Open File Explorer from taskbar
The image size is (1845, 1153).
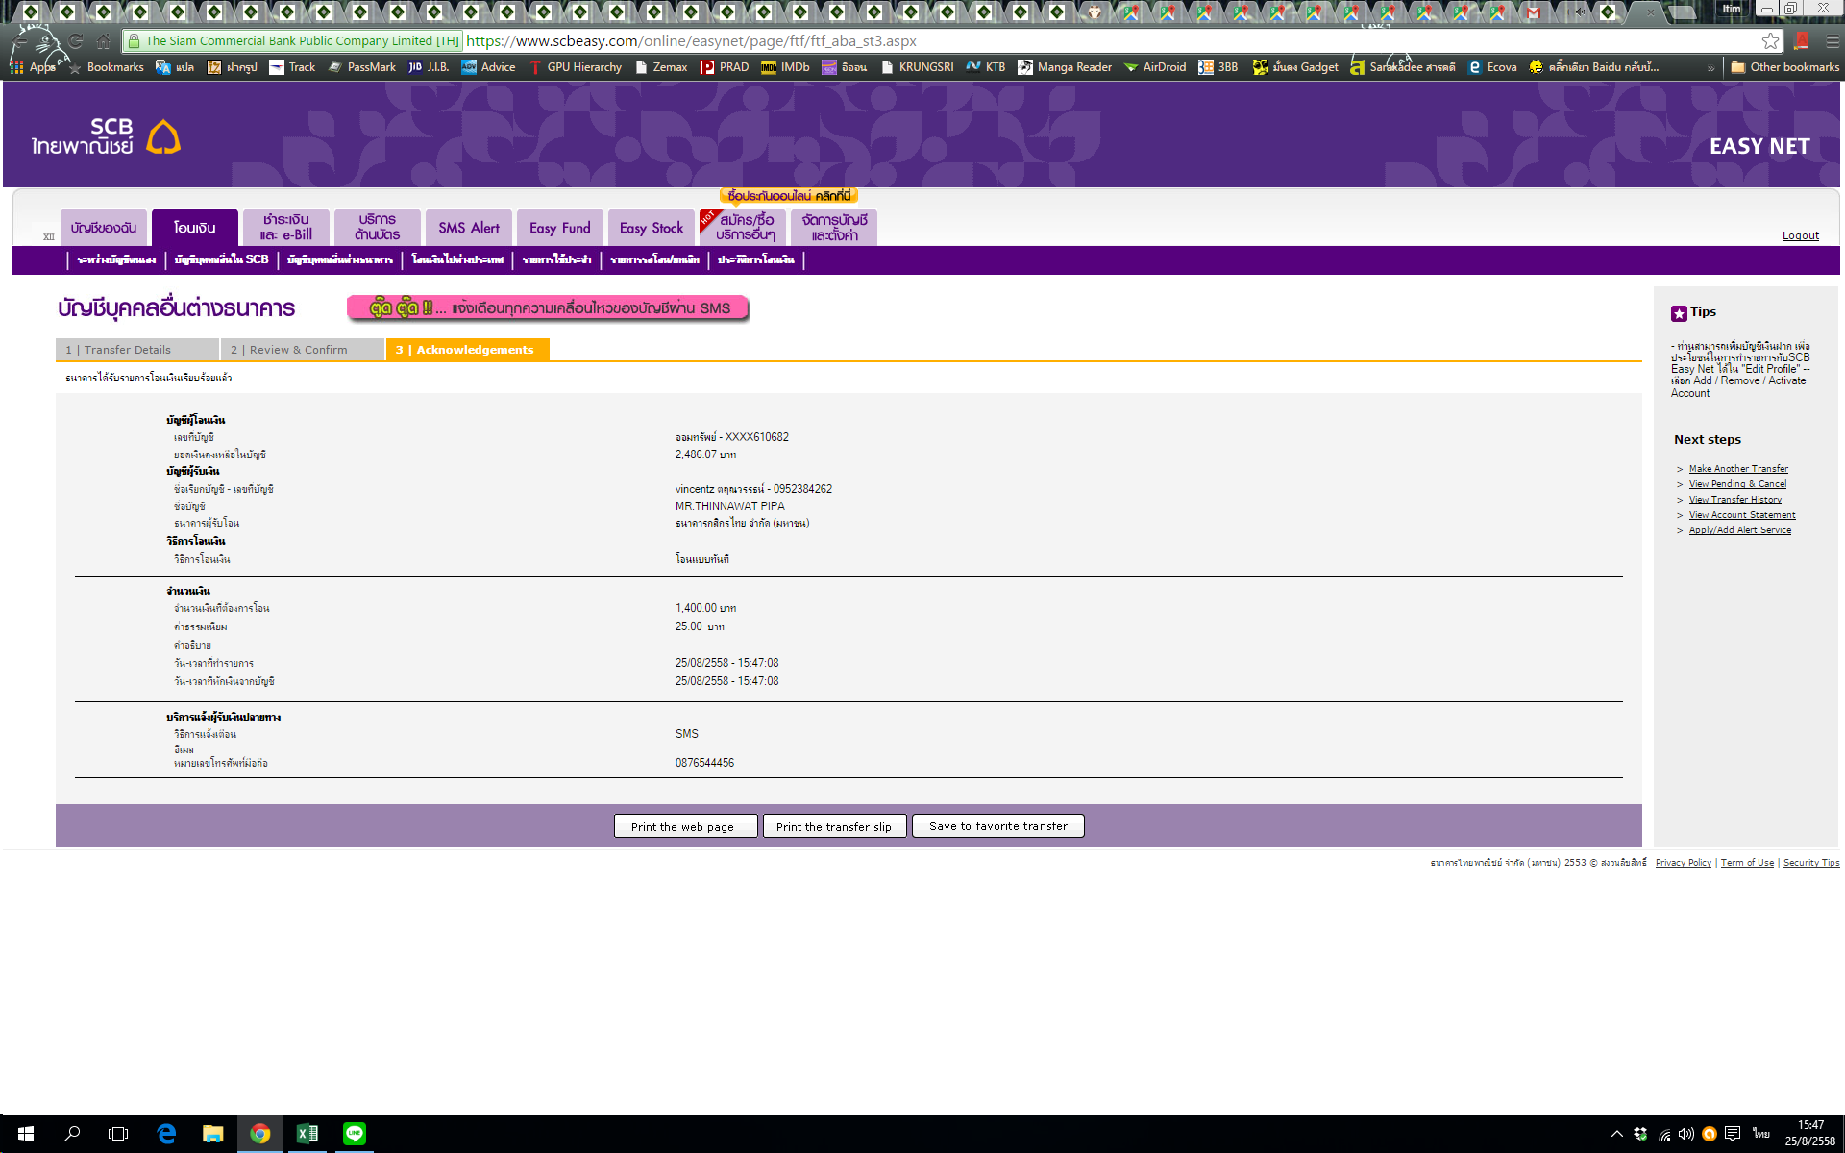coord(213,1134)
